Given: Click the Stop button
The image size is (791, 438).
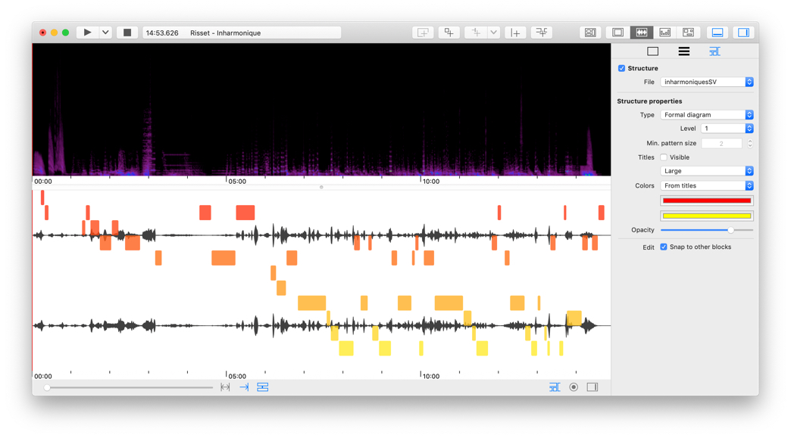Looking at the screenshot, I should tap(127, 33).
